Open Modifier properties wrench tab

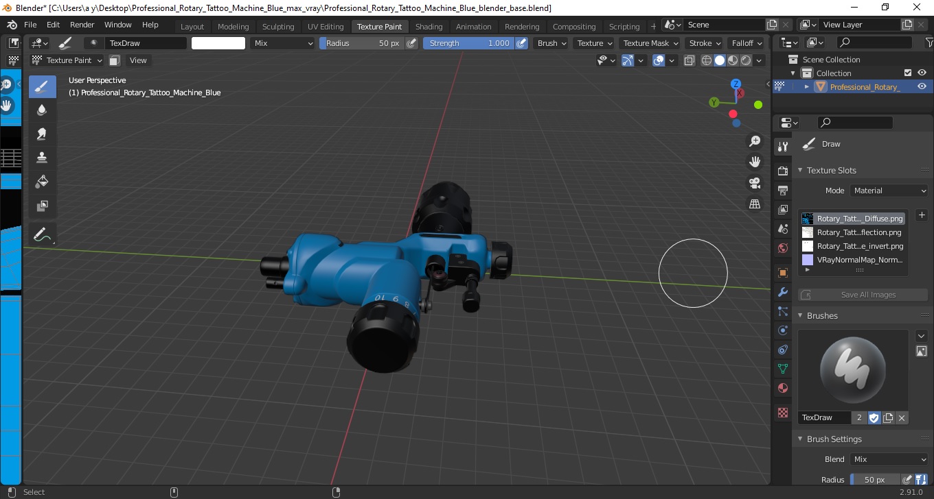[782, 292]
